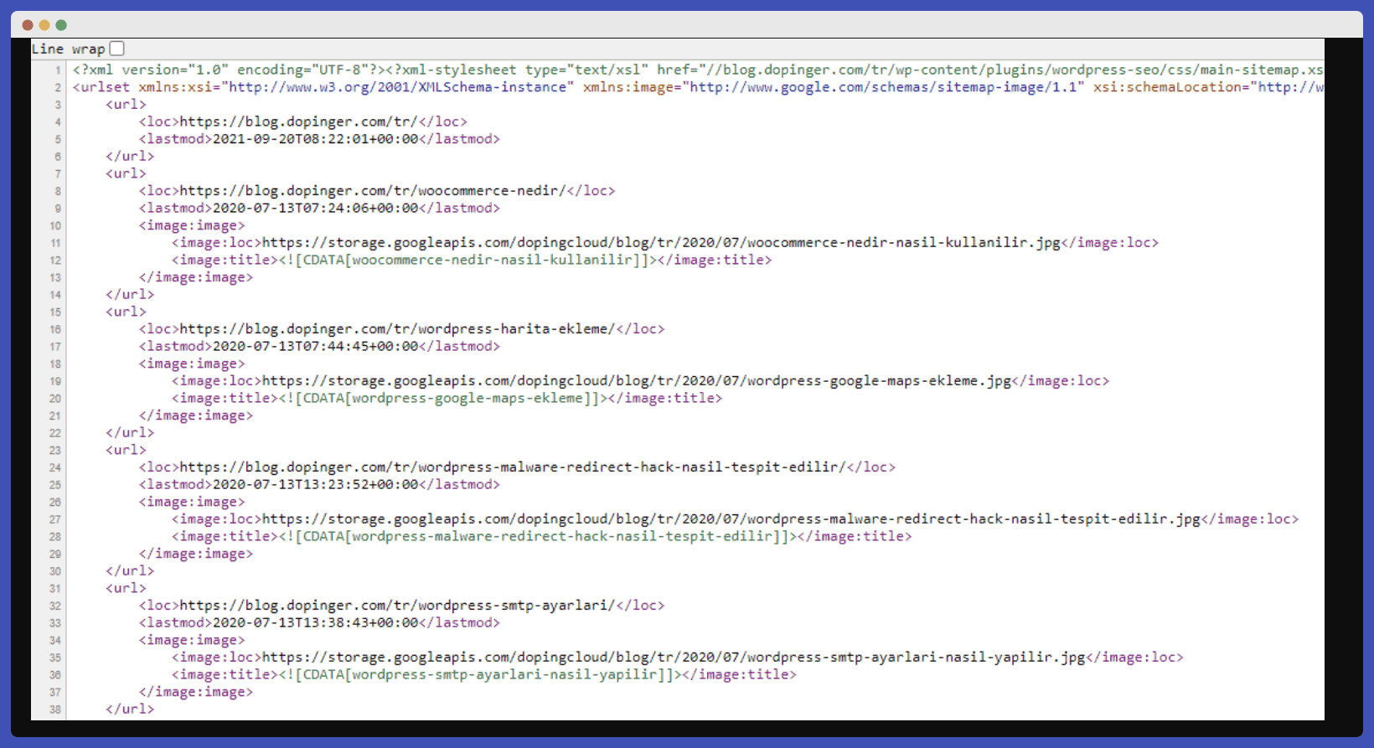Screen dimensions: 1374x748
Task: Click the image:image opening tag on line 34
Action: (x=192, y=640)
